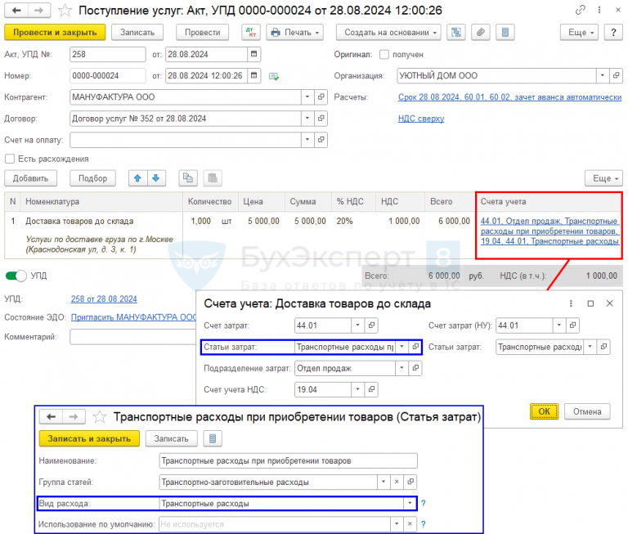The width and height of the screenshot is (628, 534).
Task: Enable Есть расхождения checkbox
Action: 10,159
